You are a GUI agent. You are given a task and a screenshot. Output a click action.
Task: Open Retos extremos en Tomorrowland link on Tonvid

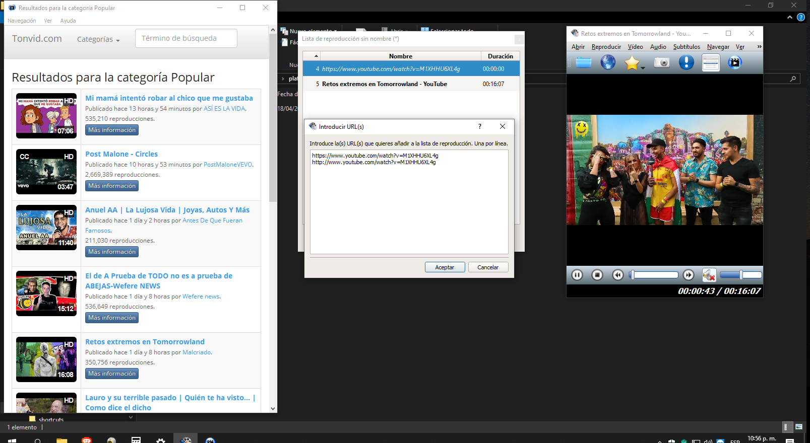tap(145, 342)
